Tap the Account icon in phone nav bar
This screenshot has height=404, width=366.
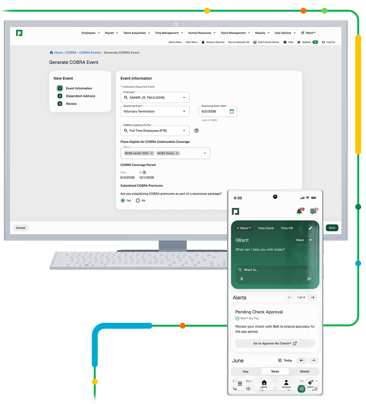tap(286, 384)
